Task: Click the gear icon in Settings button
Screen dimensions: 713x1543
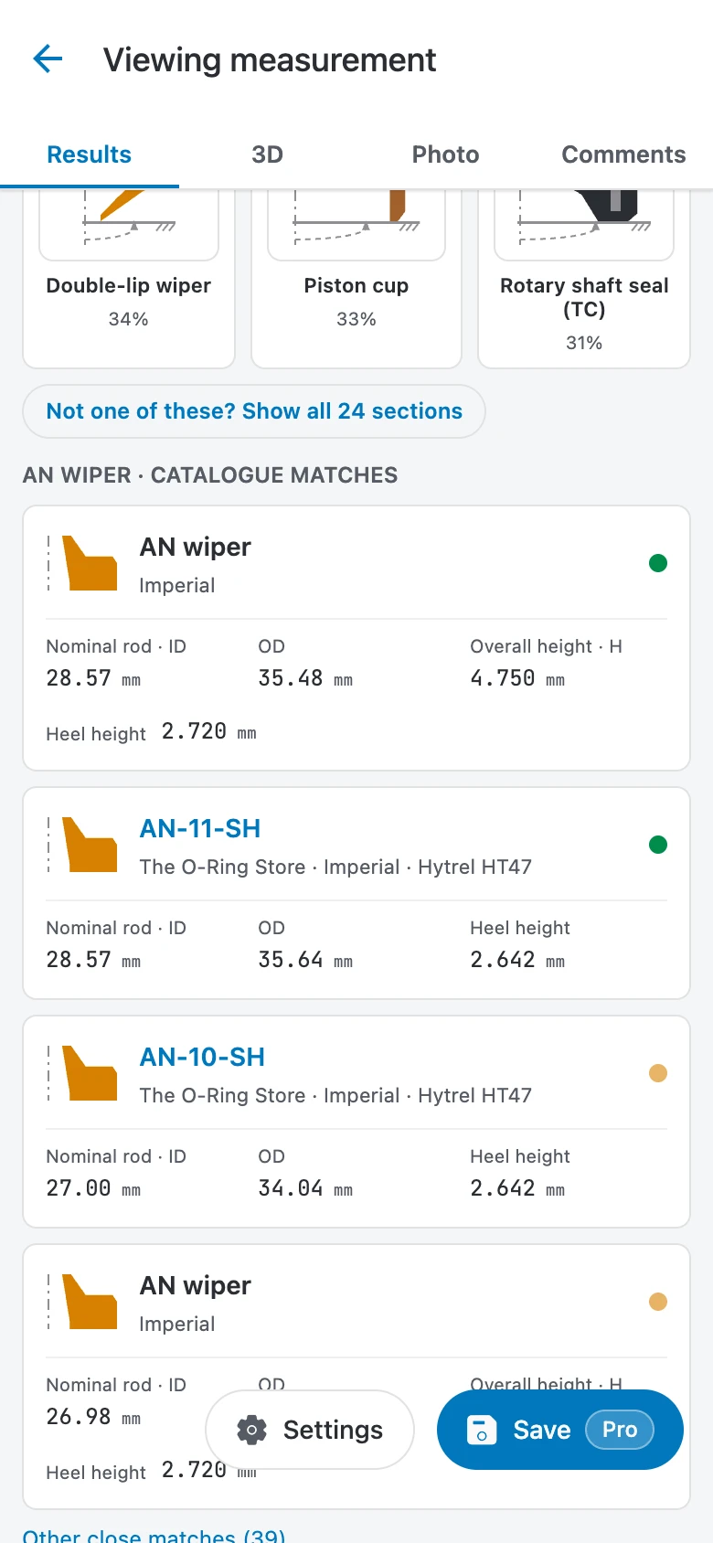Action: tap(251, 1430)
